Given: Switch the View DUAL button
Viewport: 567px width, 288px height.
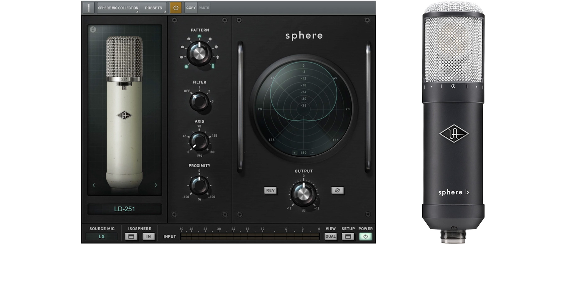Looking at the screenshot, I should (330, 236).
